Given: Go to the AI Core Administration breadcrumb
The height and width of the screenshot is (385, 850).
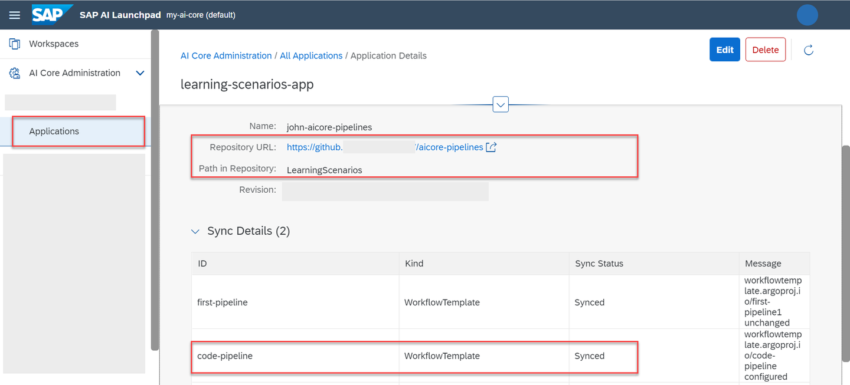Looking at the screenshot, I should point(226,55).
